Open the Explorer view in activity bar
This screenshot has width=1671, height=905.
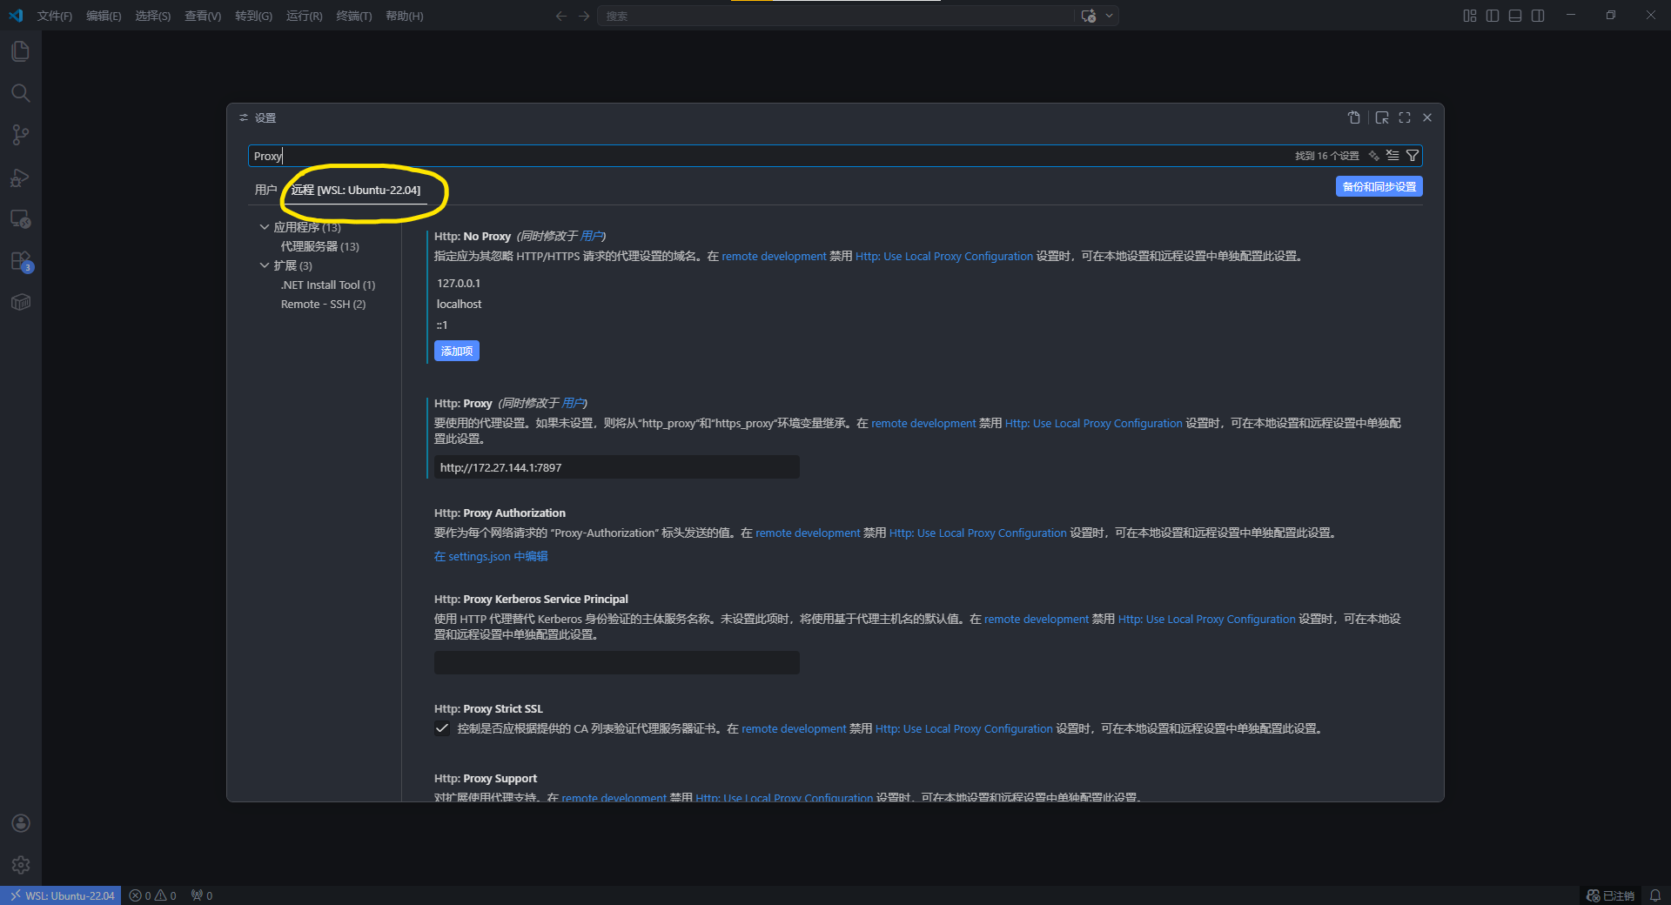coord(21,51)
